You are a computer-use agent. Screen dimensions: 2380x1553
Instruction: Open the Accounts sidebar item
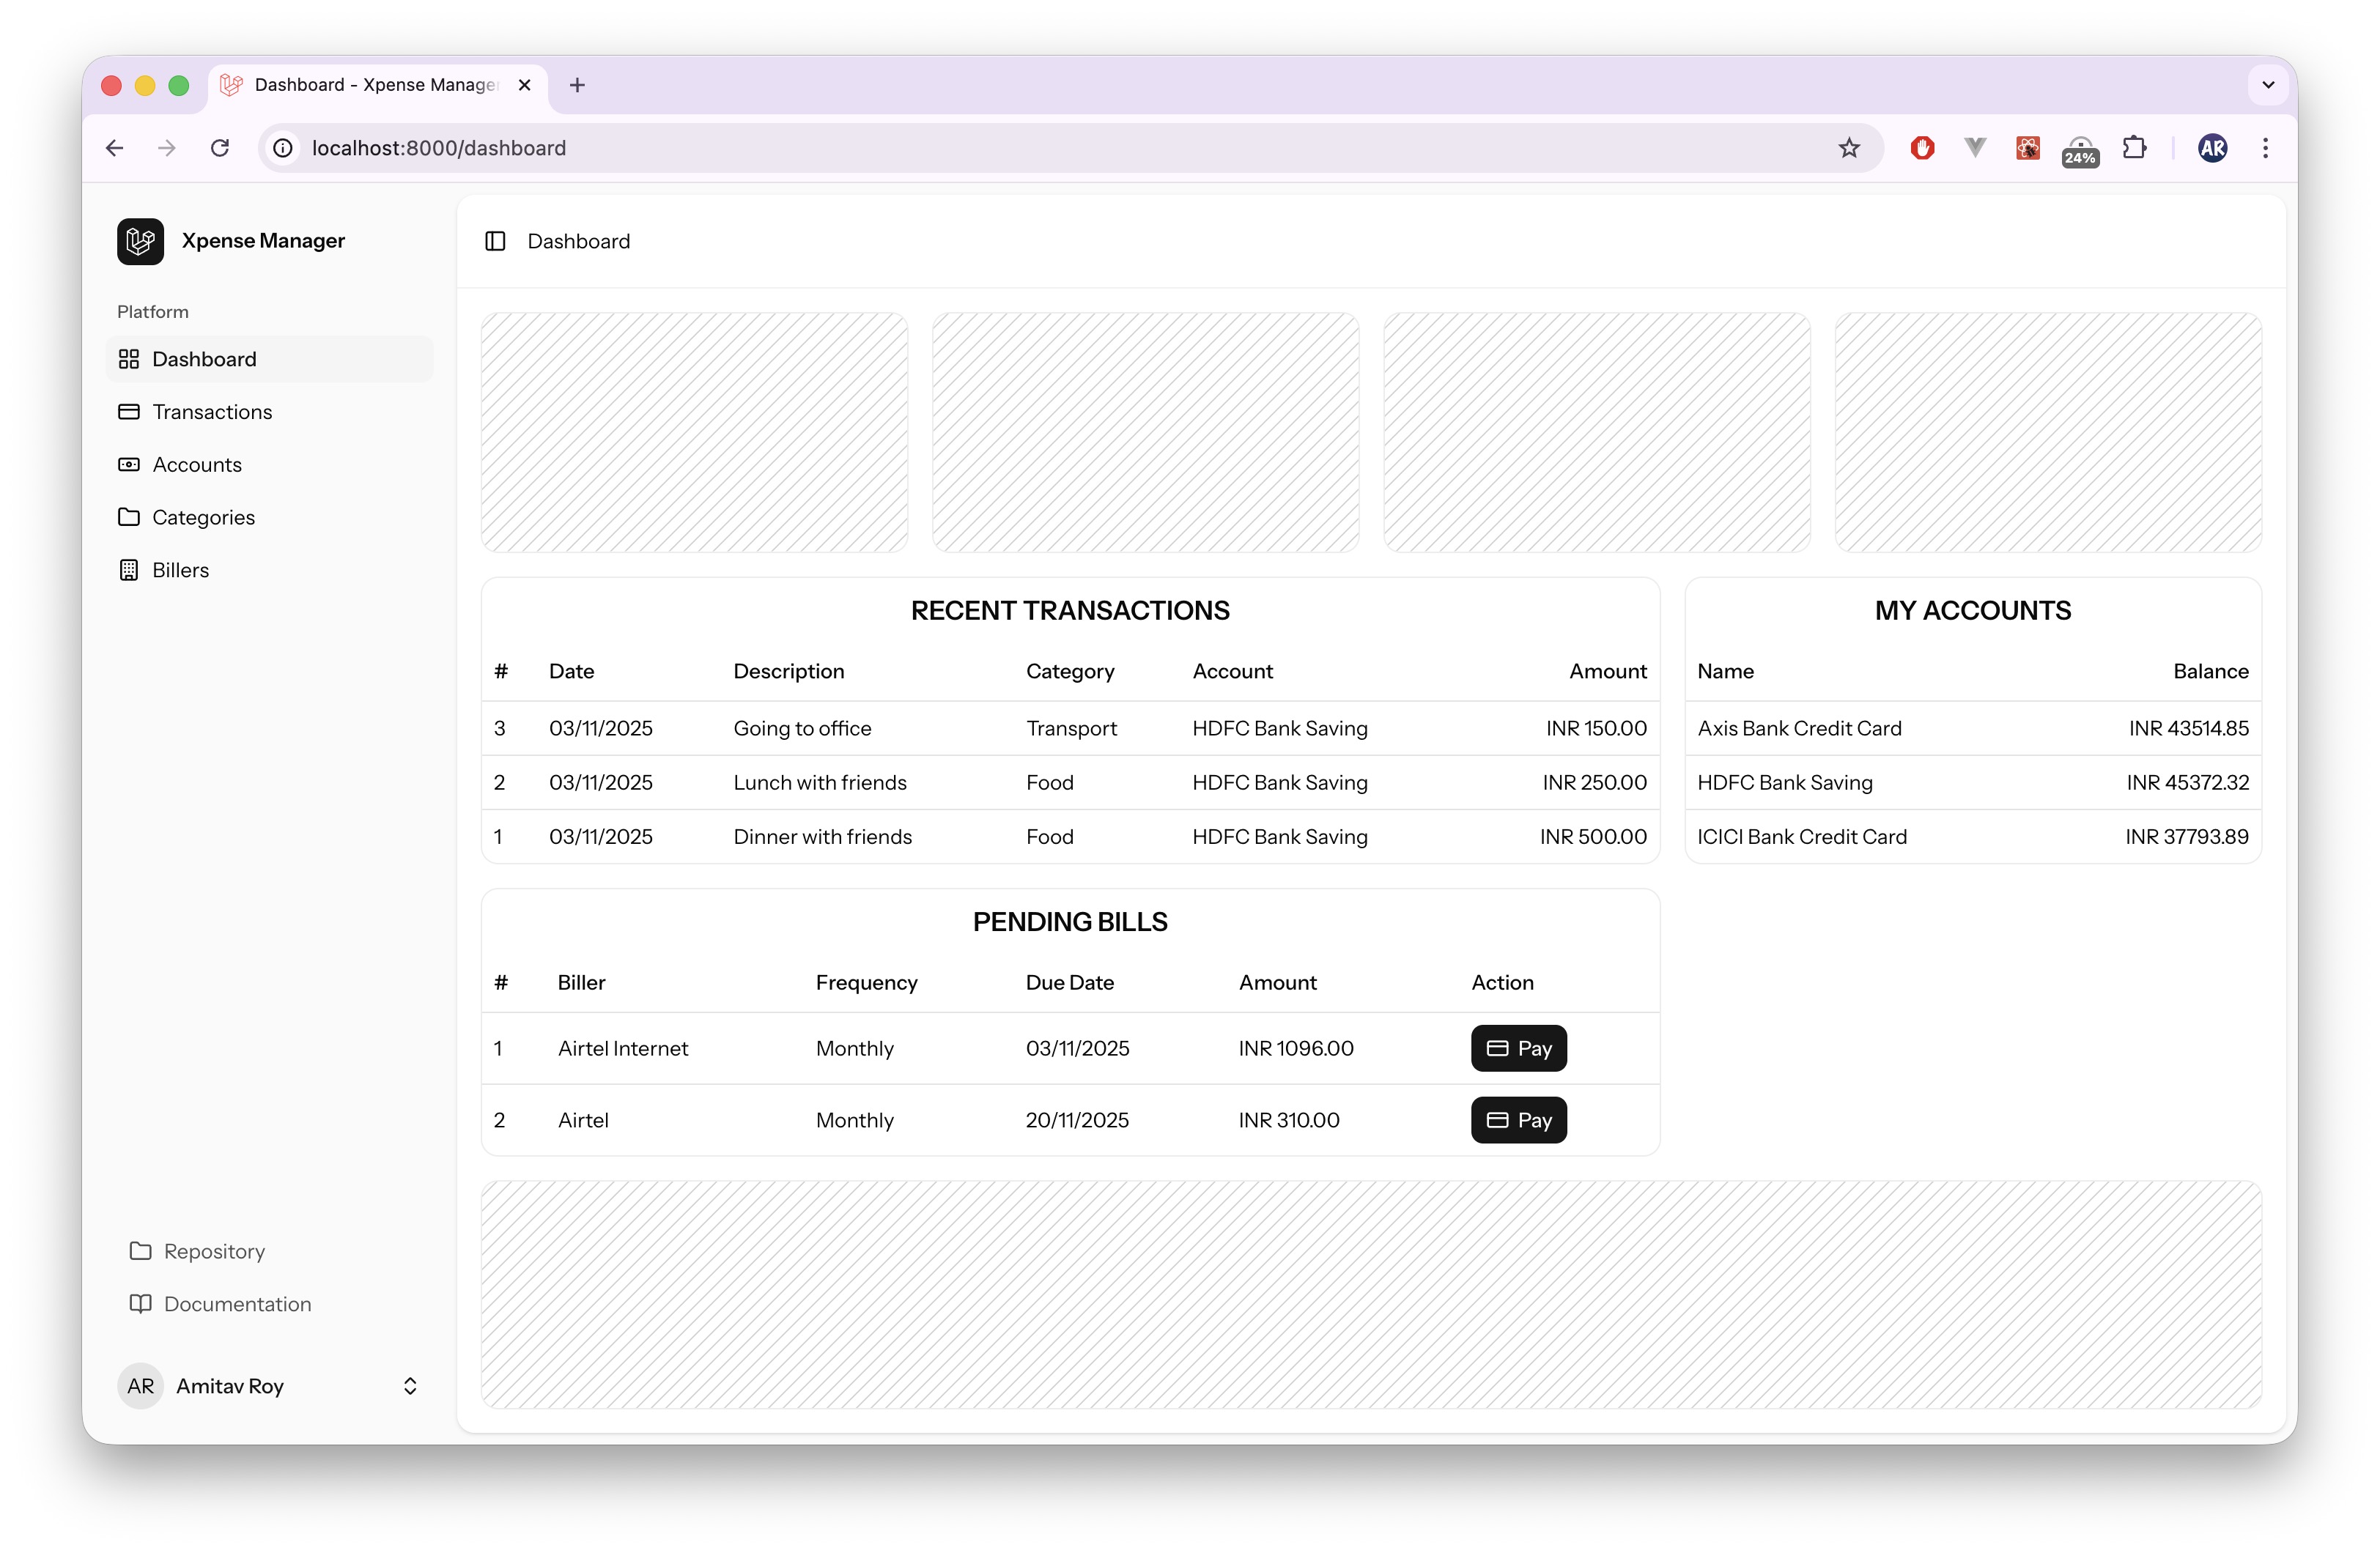[x=196, y=465]
